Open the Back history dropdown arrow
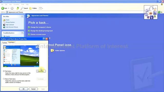164x92 pixels. (9, 8)
